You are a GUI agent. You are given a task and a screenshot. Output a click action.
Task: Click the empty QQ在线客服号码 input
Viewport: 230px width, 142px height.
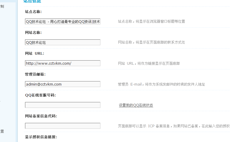[x=62, y=105]
